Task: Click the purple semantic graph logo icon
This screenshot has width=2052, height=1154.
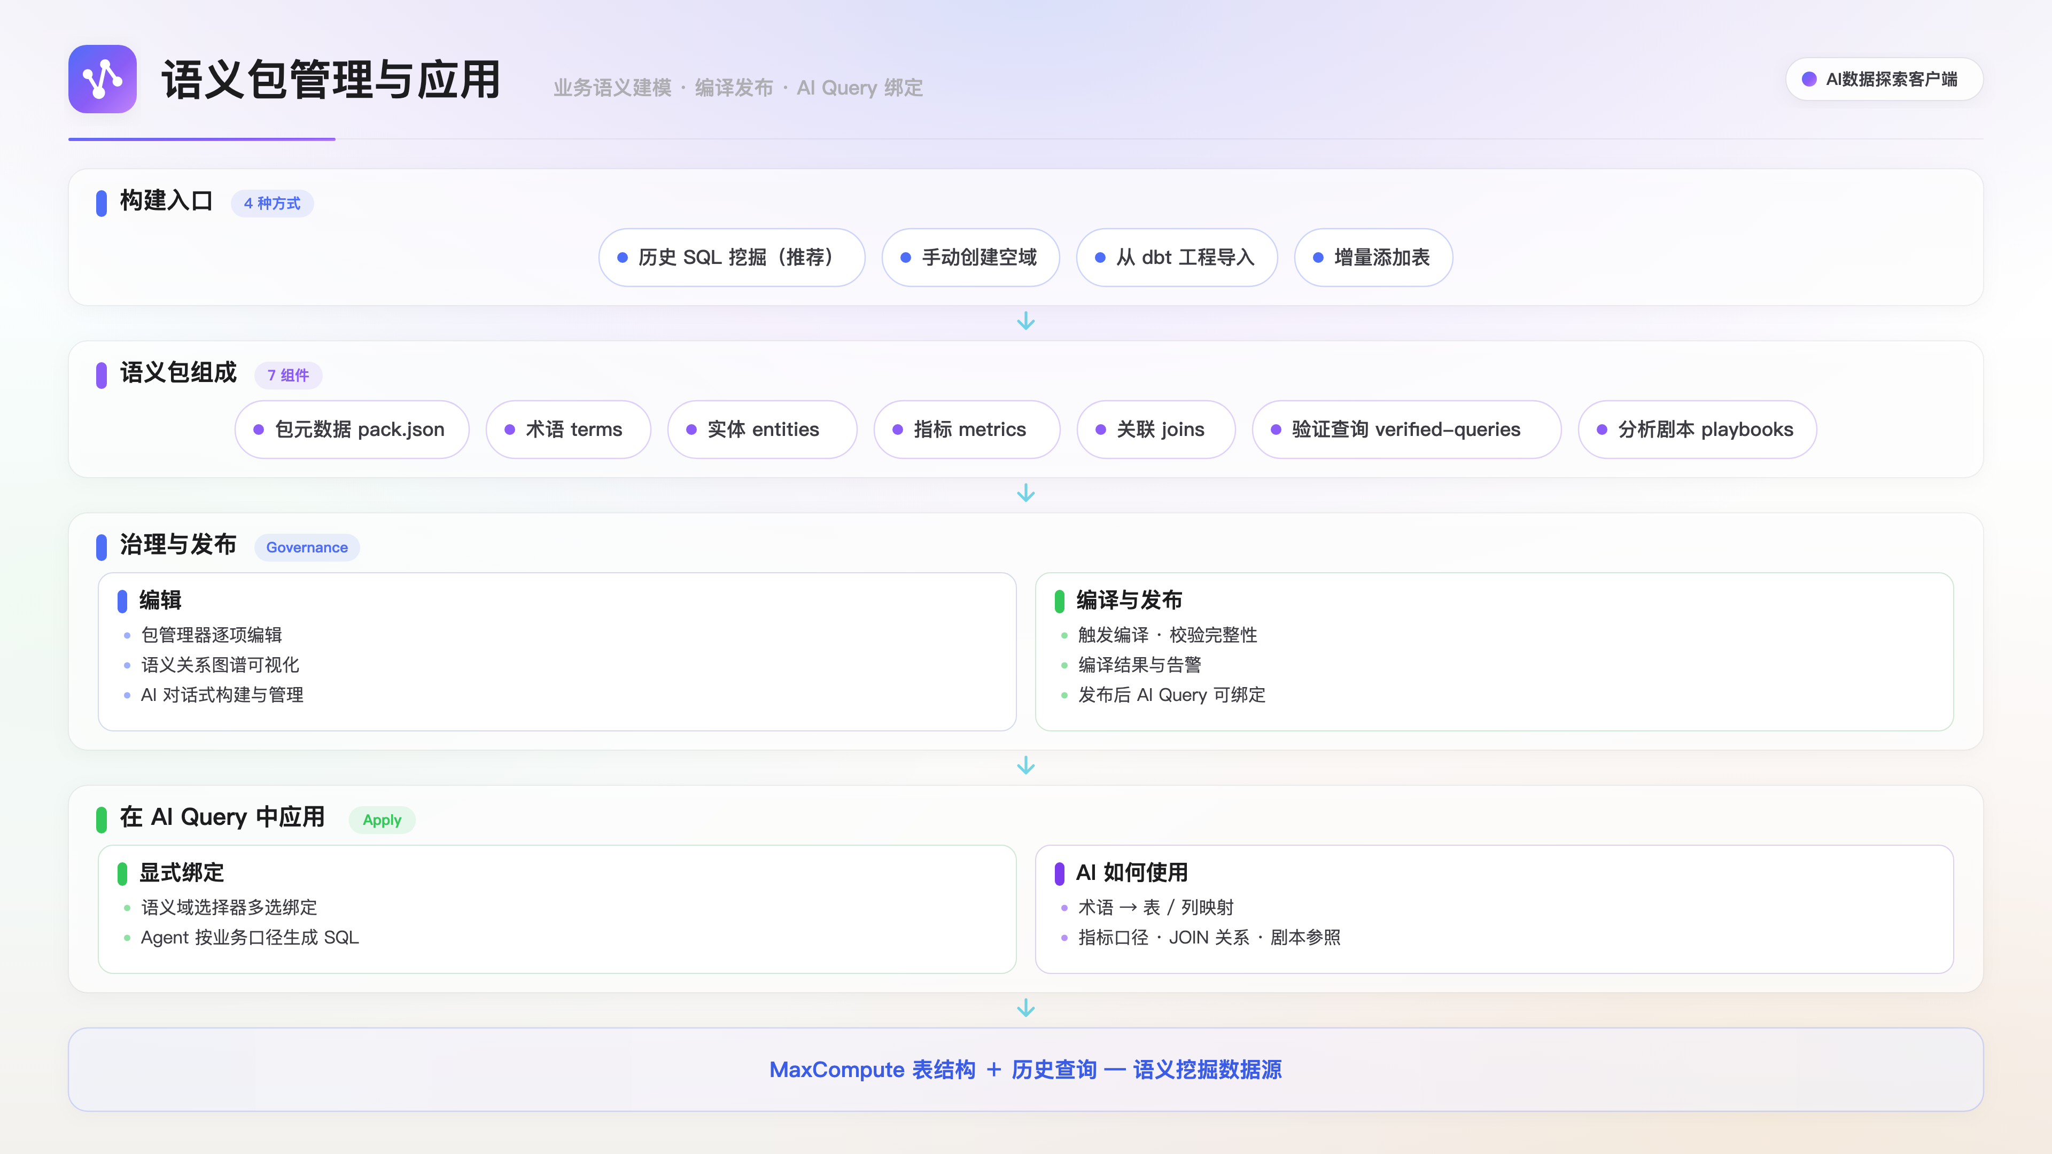Action: click(x=102, y=79)
